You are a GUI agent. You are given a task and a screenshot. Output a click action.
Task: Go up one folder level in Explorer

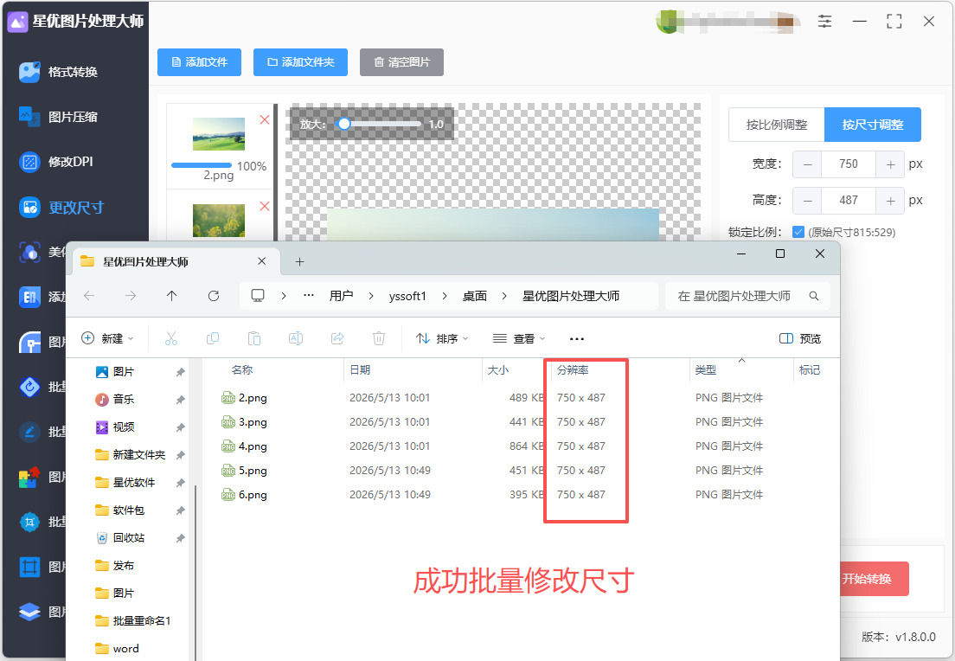[172, 296]
